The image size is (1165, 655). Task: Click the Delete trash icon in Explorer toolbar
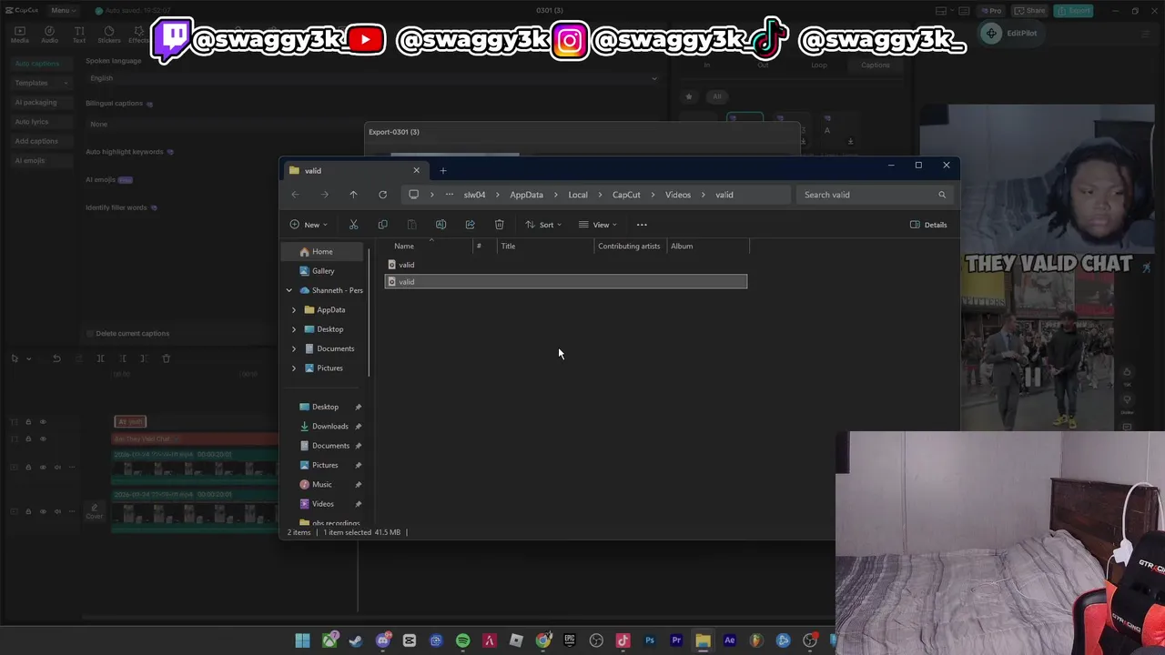pos(499,225)
